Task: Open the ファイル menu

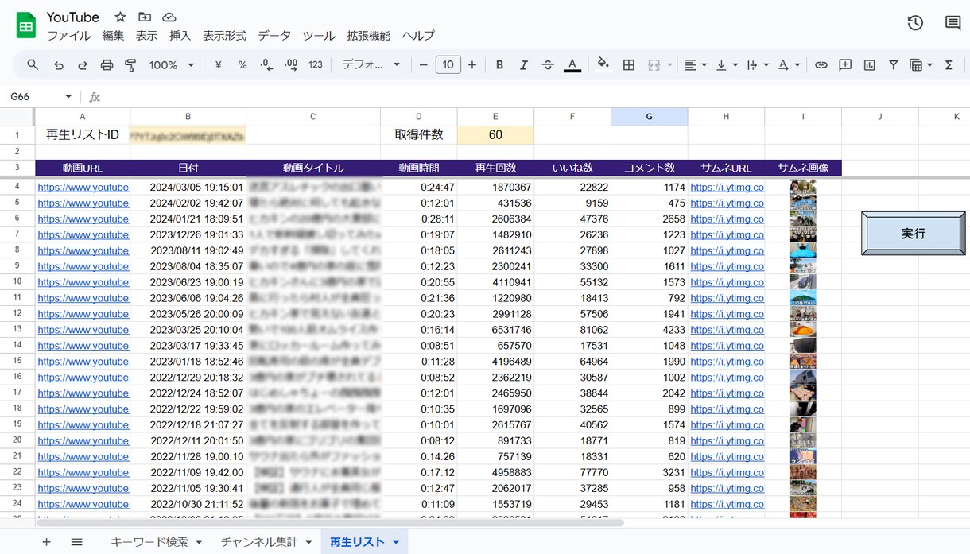Action: pos(68,36)
